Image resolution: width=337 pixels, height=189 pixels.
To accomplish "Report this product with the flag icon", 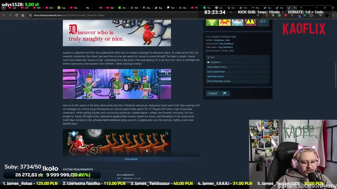I will tap(225, 93).
